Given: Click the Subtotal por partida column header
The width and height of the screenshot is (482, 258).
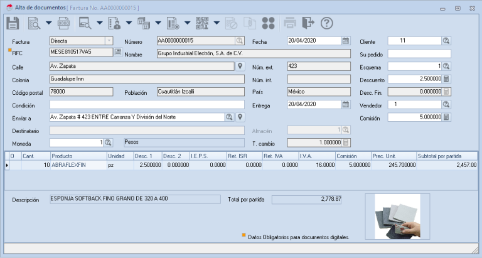Looking at the screenshot, I should [447, 156].
